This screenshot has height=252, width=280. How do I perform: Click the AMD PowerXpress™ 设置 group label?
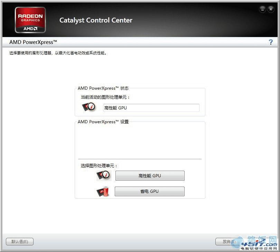pyautogui.click(x=103, y=122)
